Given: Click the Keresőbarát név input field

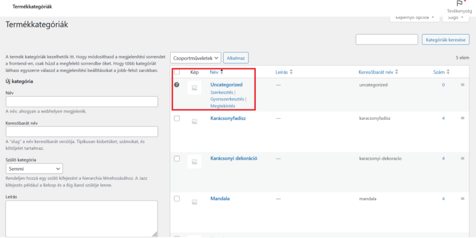Looking at the screenshot, I should [x=81, y=132].
